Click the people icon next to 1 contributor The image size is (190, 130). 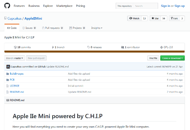122,47
